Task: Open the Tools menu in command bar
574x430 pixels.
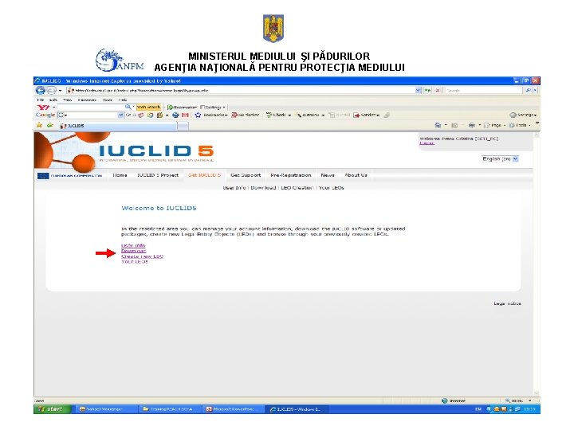Action: [x=520, y=125]
